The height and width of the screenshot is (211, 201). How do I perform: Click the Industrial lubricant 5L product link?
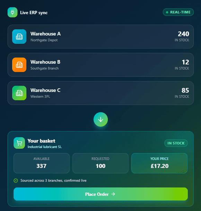tap(45, 147)
